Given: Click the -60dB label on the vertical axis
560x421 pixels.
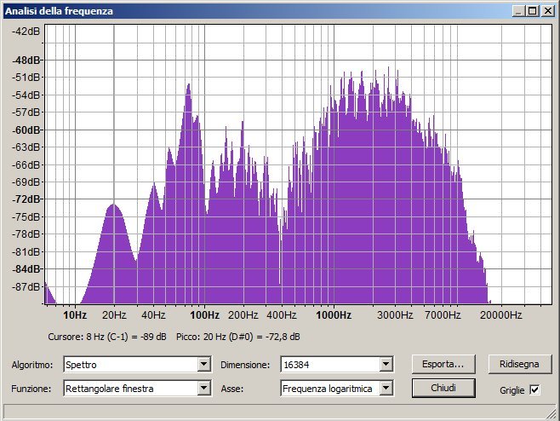Looking at the screenshot, I should coord(27,130).
